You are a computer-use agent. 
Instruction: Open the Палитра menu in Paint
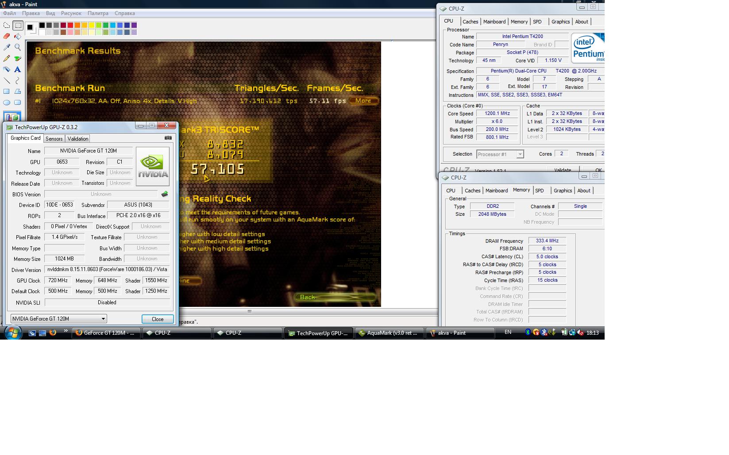point(98,13)
